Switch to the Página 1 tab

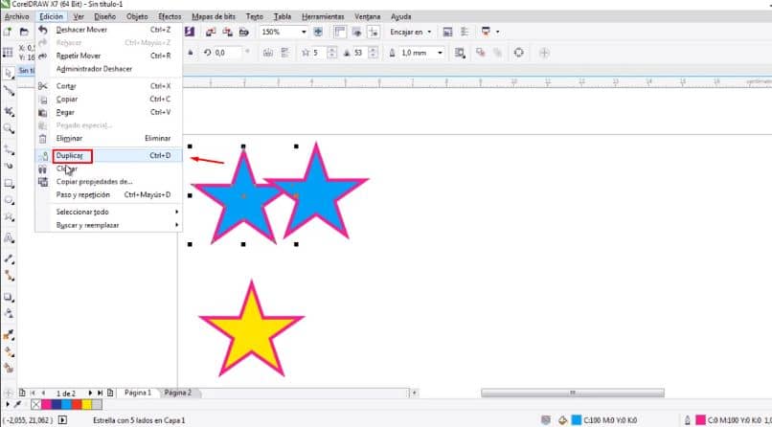(x=138, y=393)
